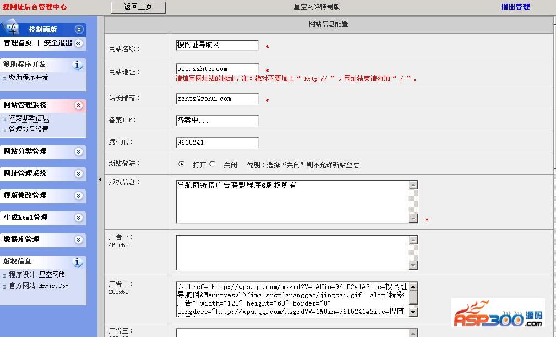This screenshot has height=337, width=556.
Task: Click the control panel computer icon
Action: point(10,29)
